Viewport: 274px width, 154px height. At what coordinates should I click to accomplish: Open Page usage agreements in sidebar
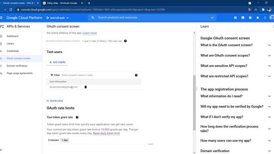[x=20, y=73]
